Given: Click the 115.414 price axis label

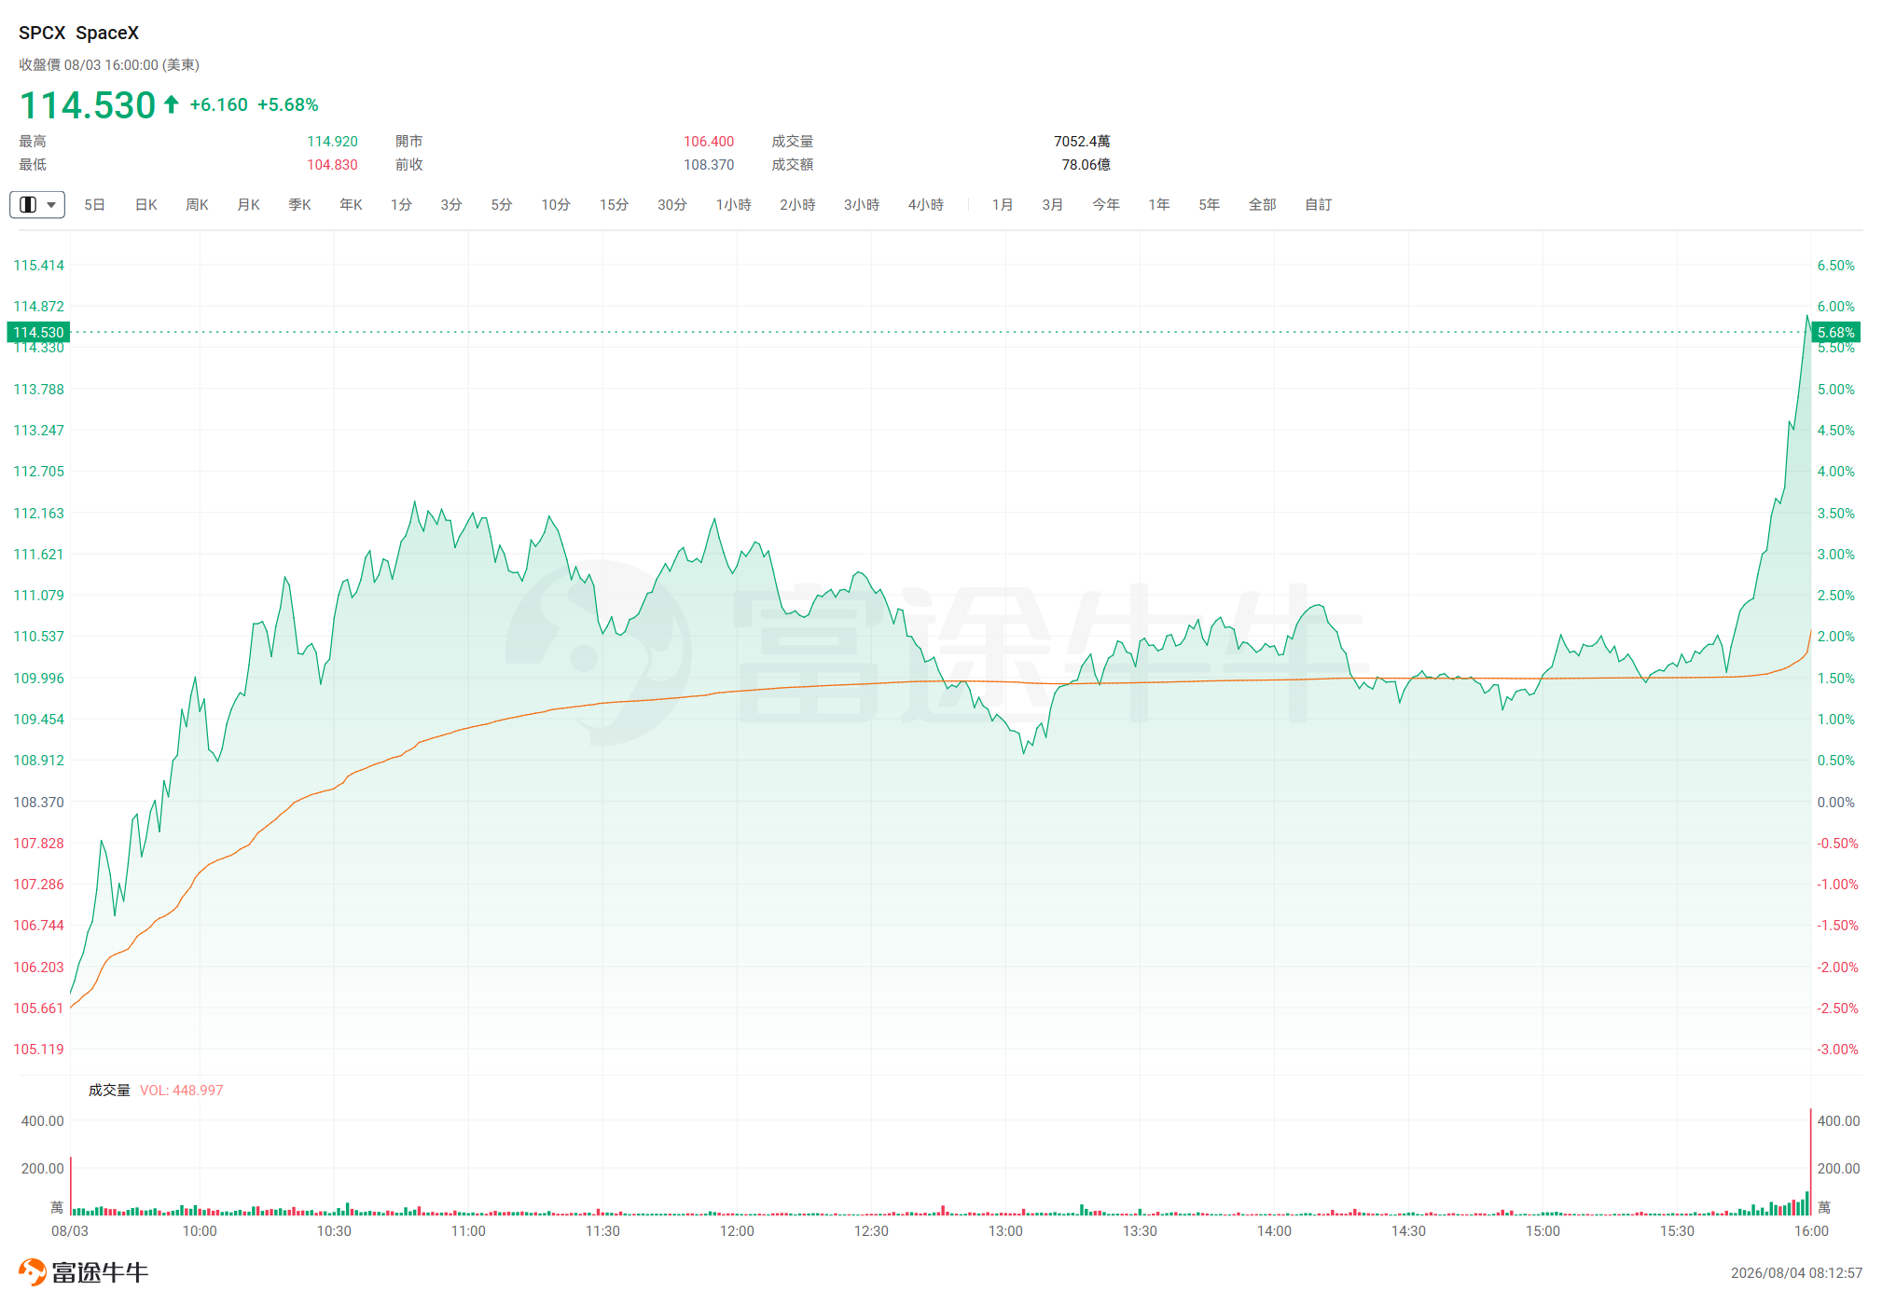Looking at the screenshot, I should coord(39,266).
